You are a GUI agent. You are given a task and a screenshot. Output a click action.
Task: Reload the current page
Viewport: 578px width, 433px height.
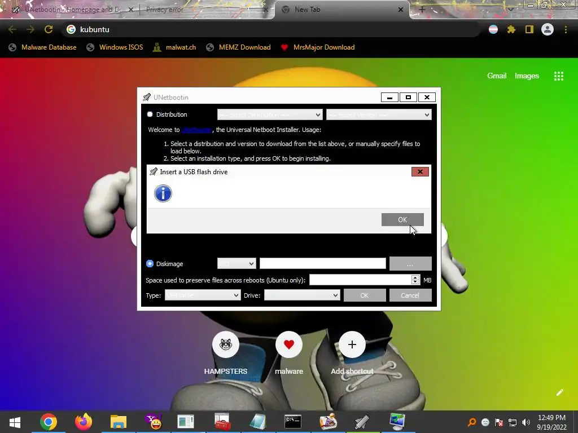[49, 29]
